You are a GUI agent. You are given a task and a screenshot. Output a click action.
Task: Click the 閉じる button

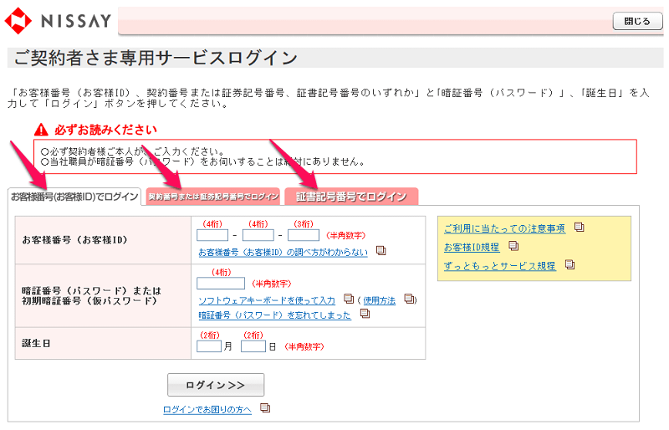point(637,21)
